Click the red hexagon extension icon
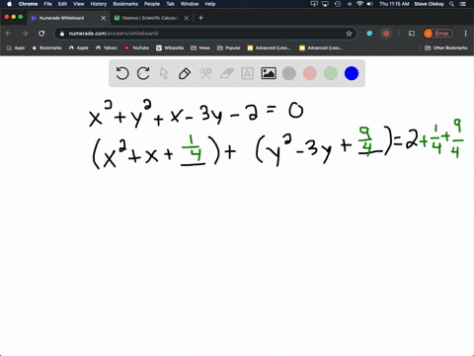This screenshot has width=474, height=356. coord(386,34)
